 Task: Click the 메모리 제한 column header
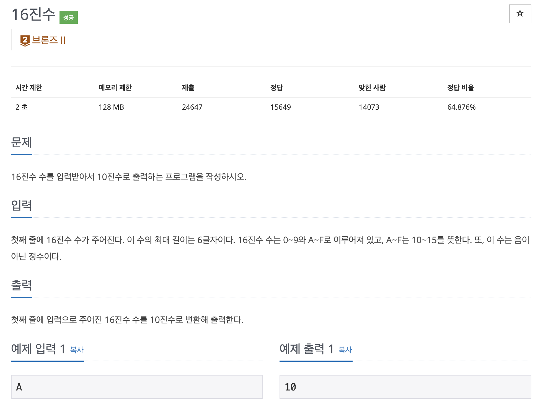click(x=115, y=88)
